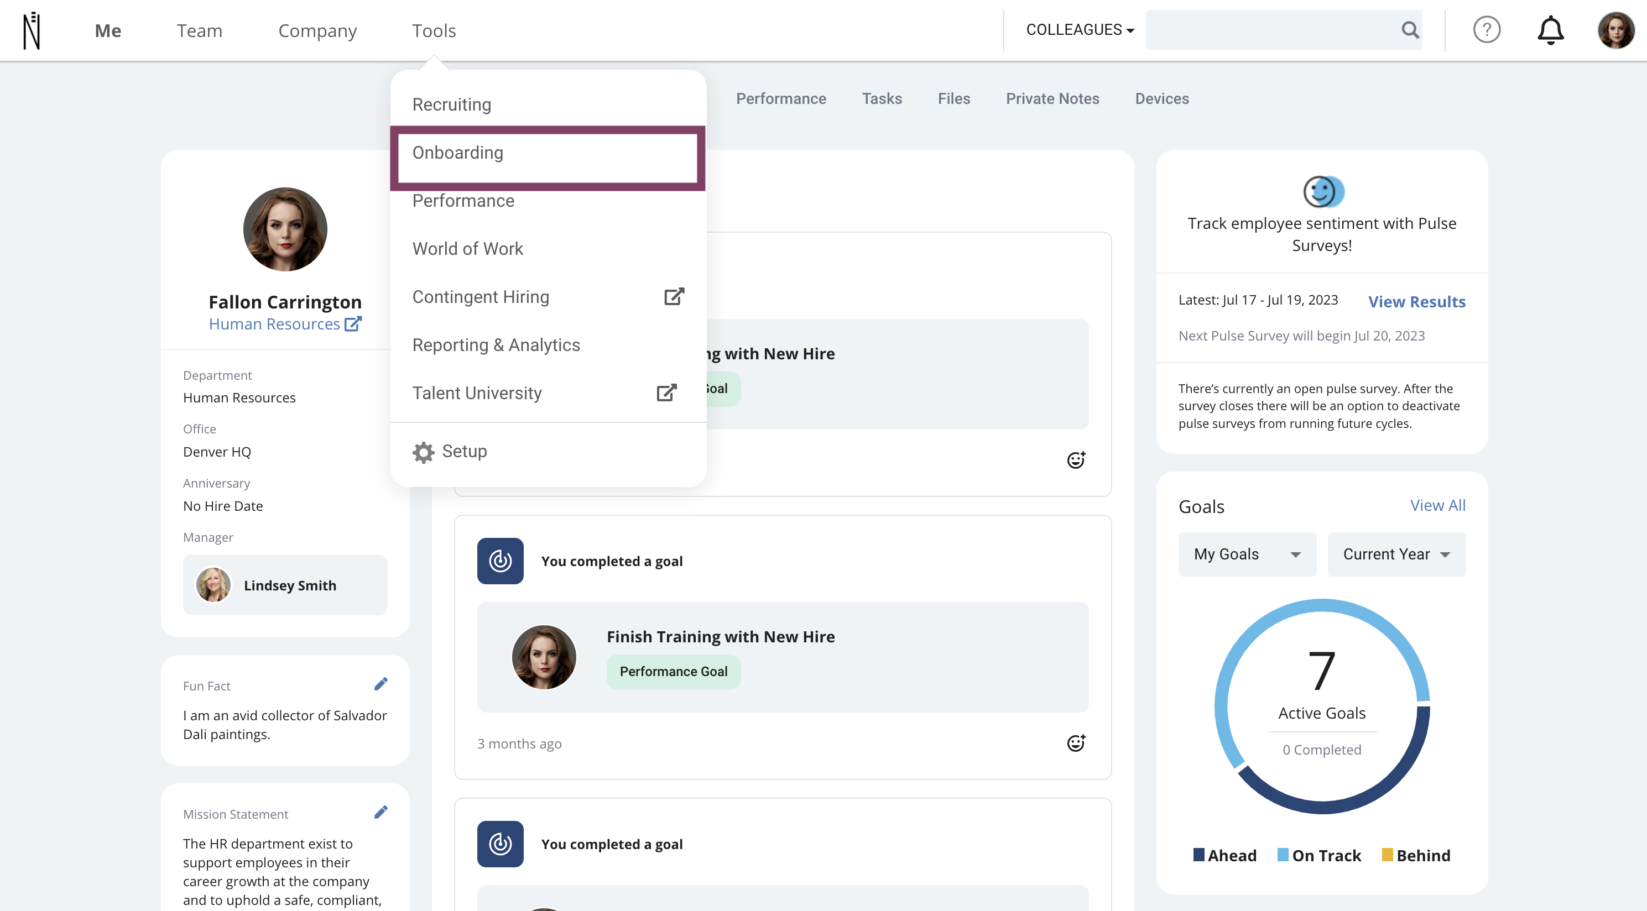The image size is (1647, 911).
Task: Click Lindsey Smith's manager avatar
Action: 213,585
